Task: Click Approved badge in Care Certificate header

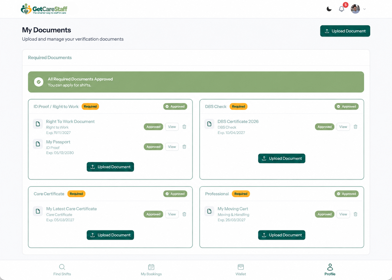Action: pyautogui.click(x=175, y=194)
